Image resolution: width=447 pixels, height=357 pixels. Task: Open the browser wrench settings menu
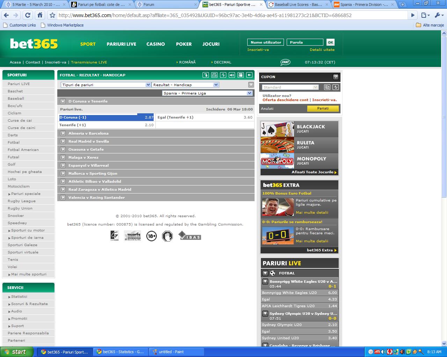click(438, 15)
